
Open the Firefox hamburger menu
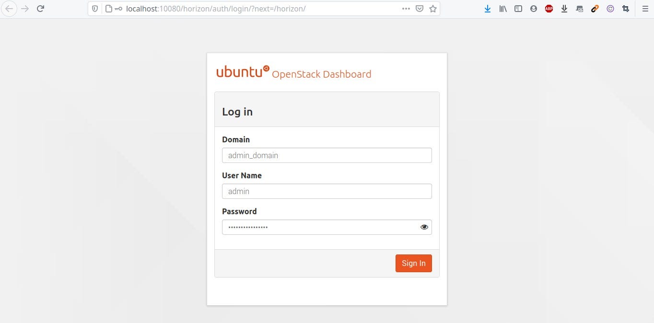pos(645,9)
